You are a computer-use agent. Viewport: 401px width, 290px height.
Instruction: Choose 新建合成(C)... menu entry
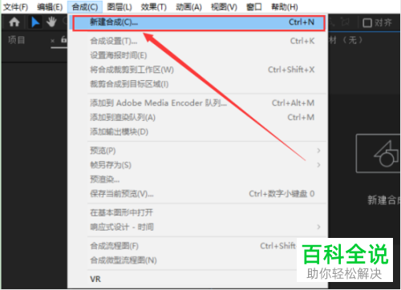click(x=199, y=22)
